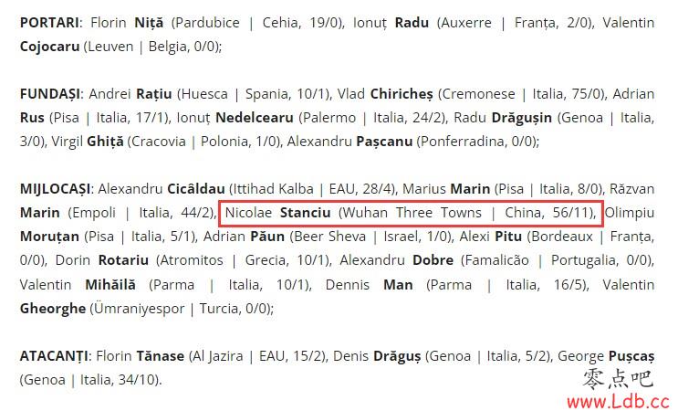Click the bold name Mihăilă
This screenshot has width=678, height=411.
[x=110, y=285]
